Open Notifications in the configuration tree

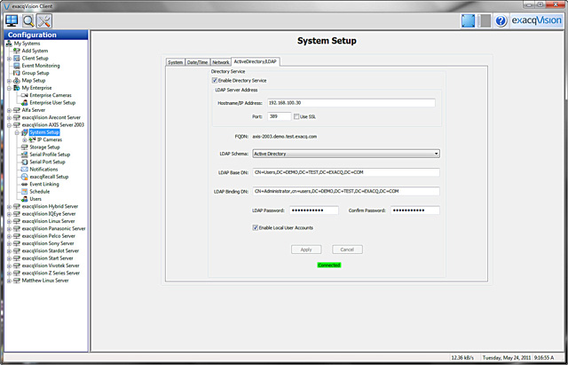(x=43, y=169)
